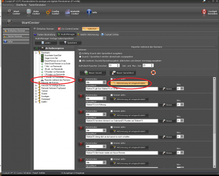Expand 'Rekorde Sektoren/TopSpeed' tree node

36,88
